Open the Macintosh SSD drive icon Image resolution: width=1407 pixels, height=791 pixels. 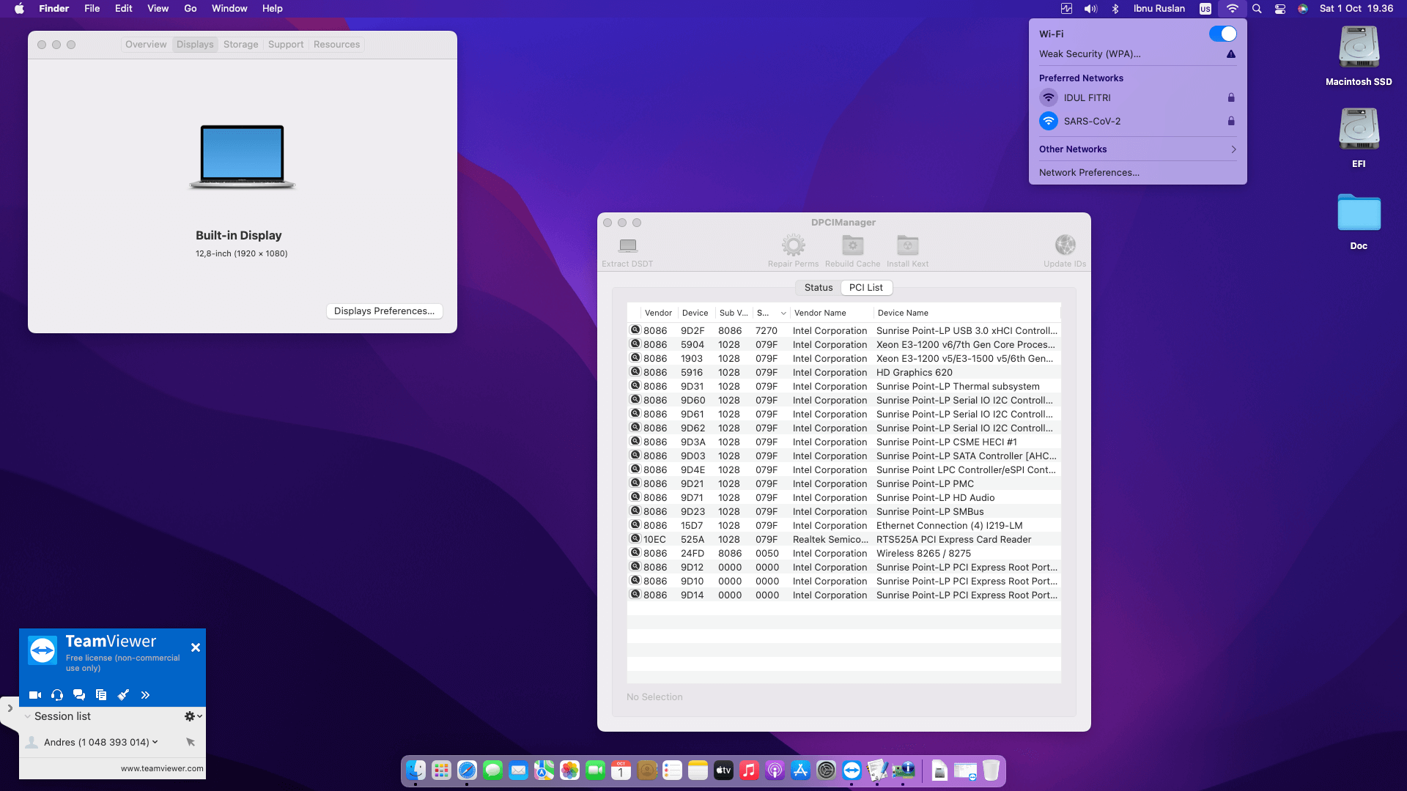point(1359,48)
